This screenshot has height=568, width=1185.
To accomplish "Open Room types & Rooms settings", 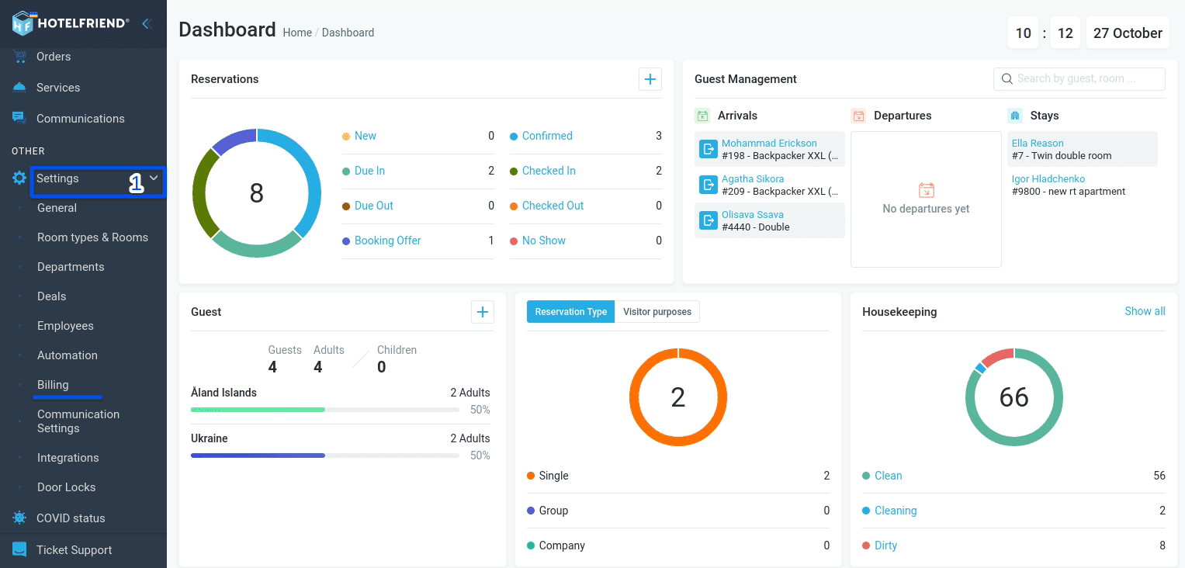I will click(92, 237).
